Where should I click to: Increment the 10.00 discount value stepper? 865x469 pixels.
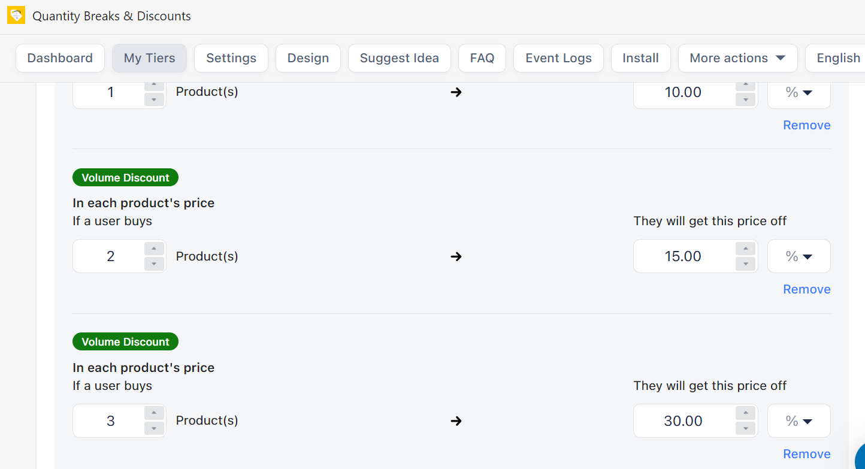coord(745,85)
